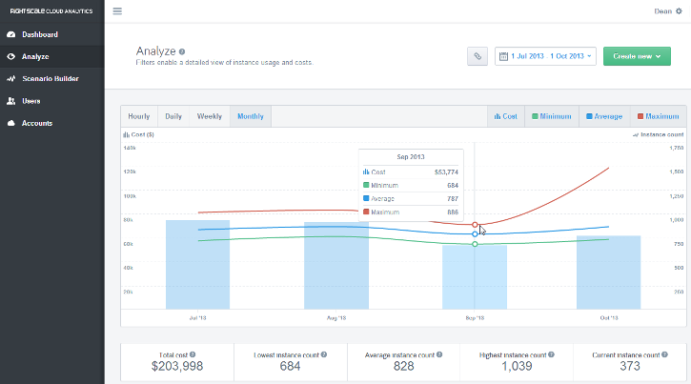Click the link/share button

click(x=478, y=56)
